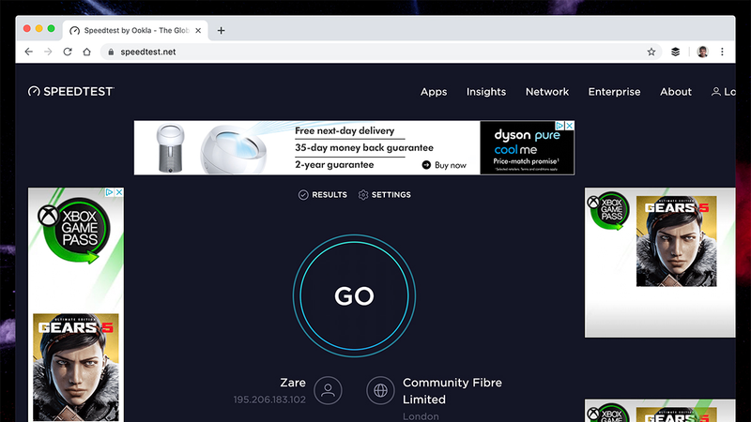
Task: Open the Insights menu item
Action: coord(486,92)
